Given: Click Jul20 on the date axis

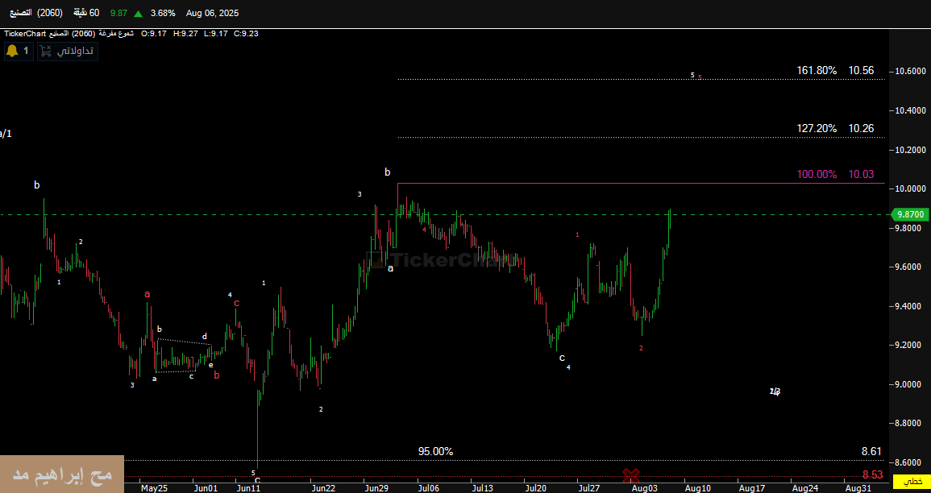Looking at the screenshot, I should pyautogui.click(x=536, y=488).
